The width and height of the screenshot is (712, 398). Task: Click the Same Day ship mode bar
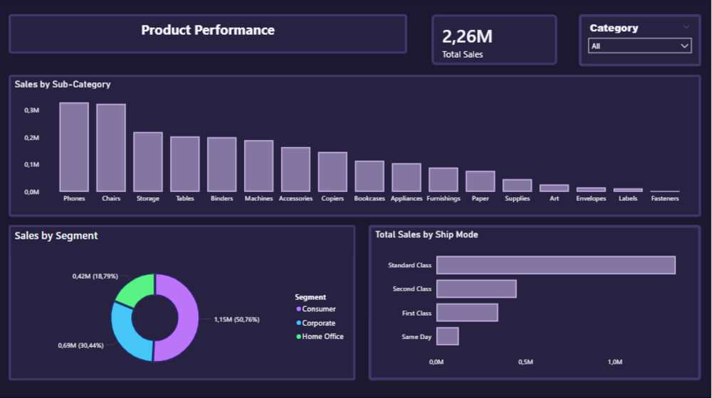[447, 336]
